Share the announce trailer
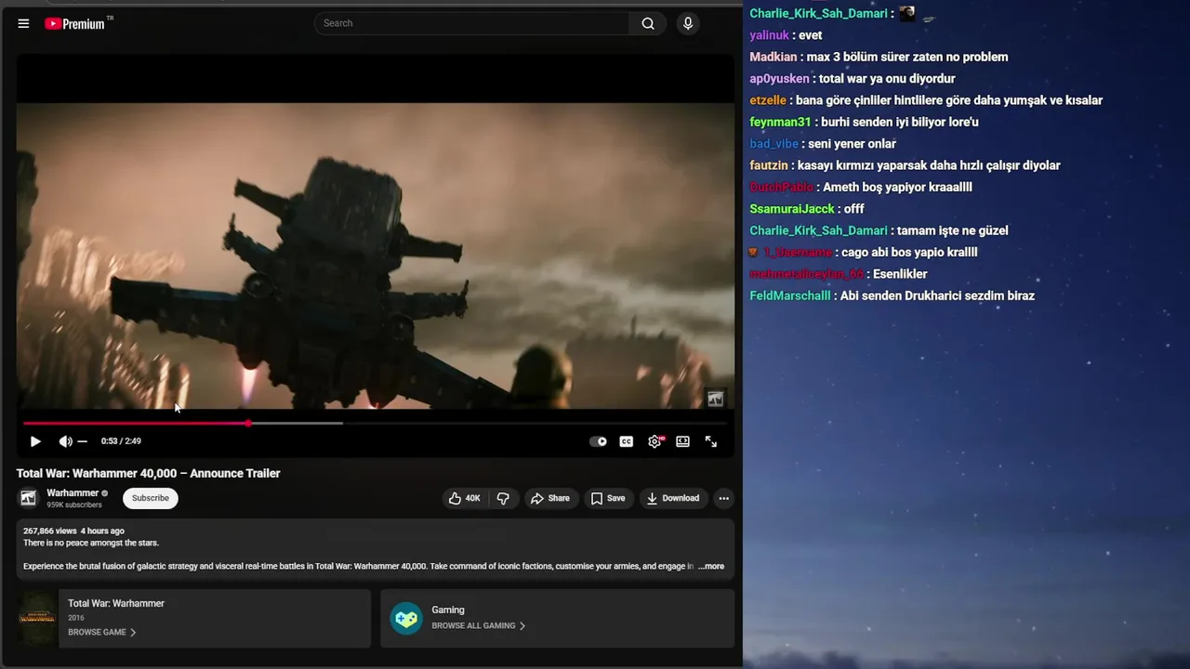The image size is (1190, 669). coord(550,498)
